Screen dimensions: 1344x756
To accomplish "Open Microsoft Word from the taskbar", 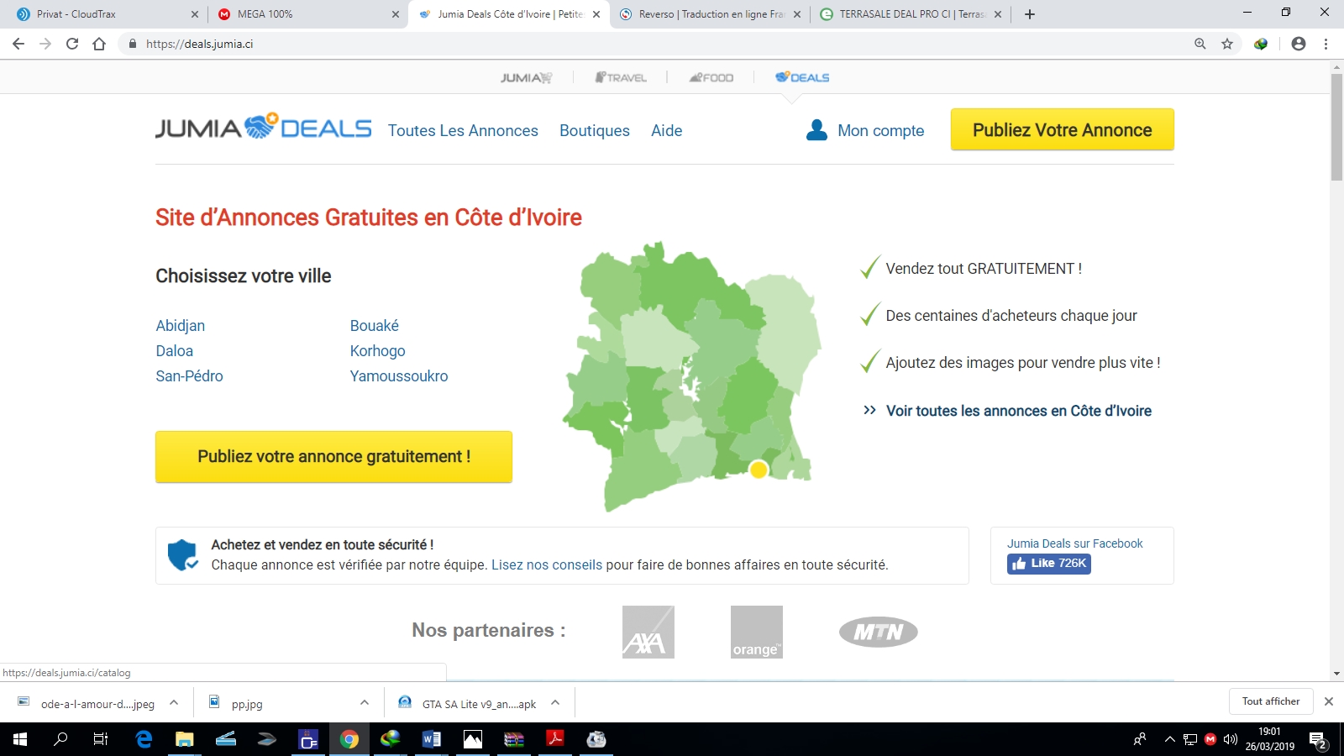I will (x=431, y=739).
